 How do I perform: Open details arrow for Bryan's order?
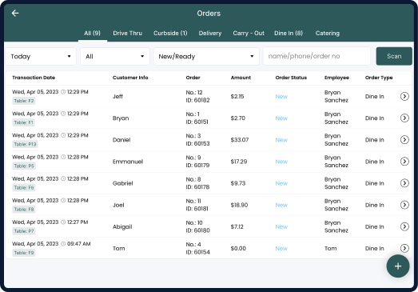(x=404, y=118)
